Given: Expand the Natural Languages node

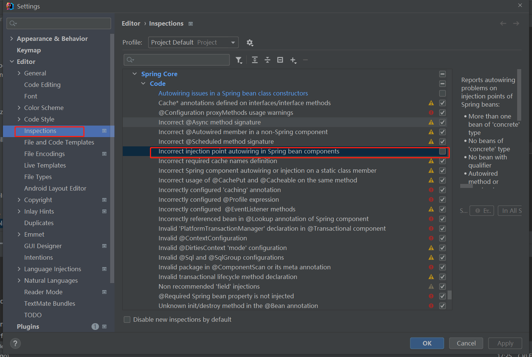Looking at the screenshot, I should 19,280.
